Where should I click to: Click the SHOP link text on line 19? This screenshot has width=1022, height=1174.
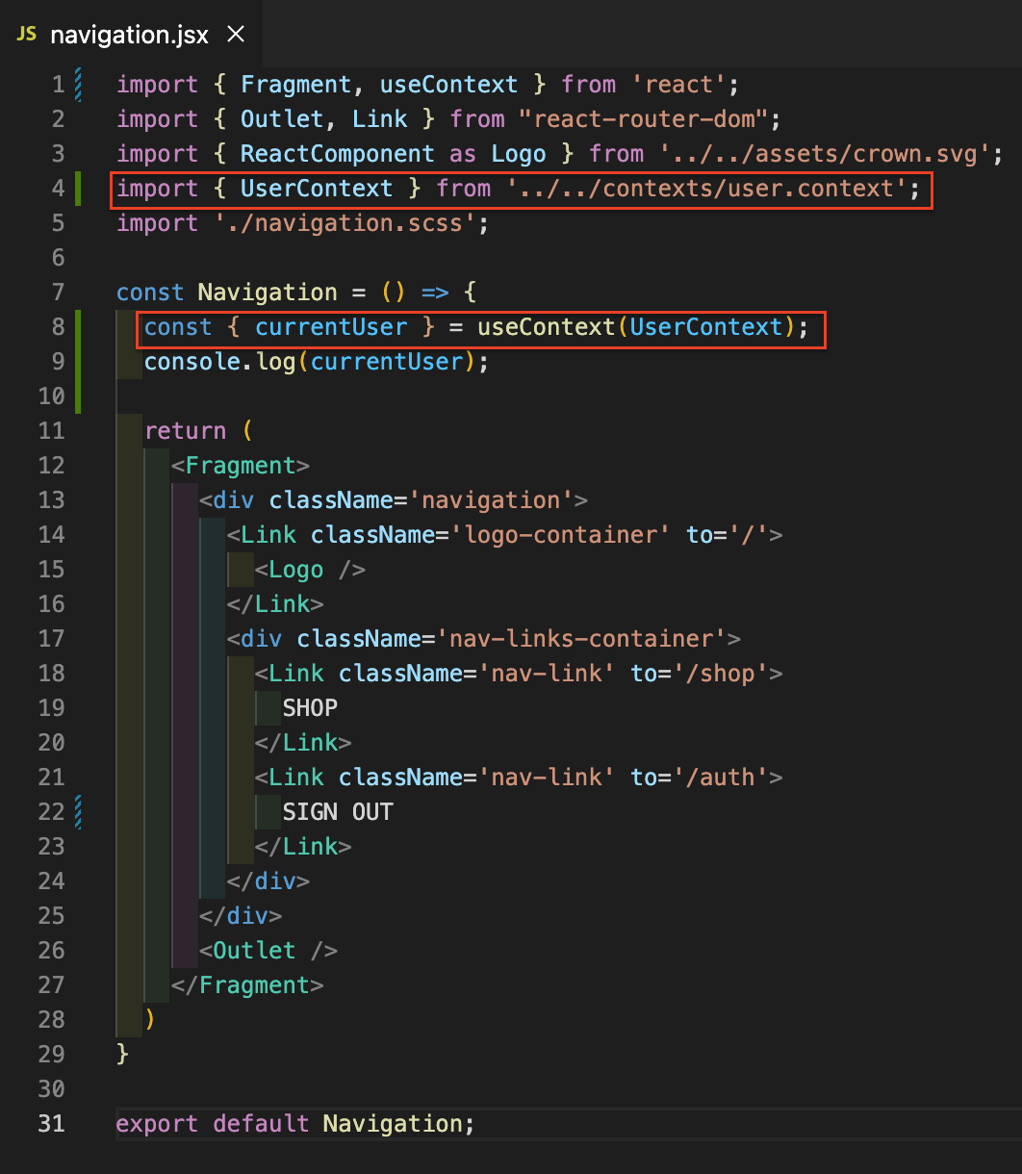(310, 708)
